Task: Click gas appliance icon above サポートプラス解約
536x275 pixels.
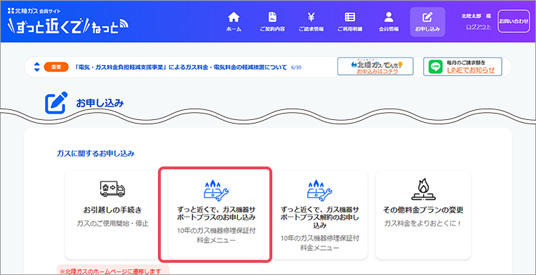Action: (319, 190)
